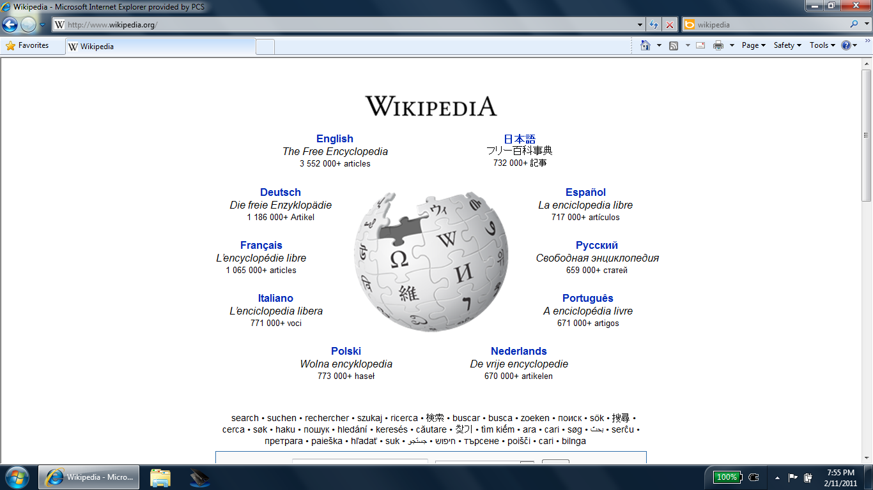Screen dimensions: 873x490
Task: Open the English Wikipedia link
Action: 335,138
